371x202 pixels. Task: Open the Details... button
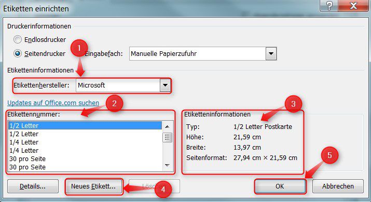point(33,186)
